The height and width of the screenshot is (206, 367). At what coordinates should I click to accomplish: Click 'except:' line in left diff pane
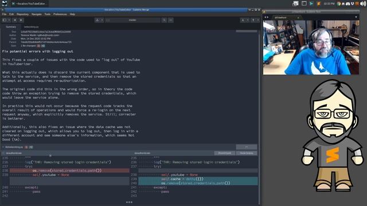(32, 187)
